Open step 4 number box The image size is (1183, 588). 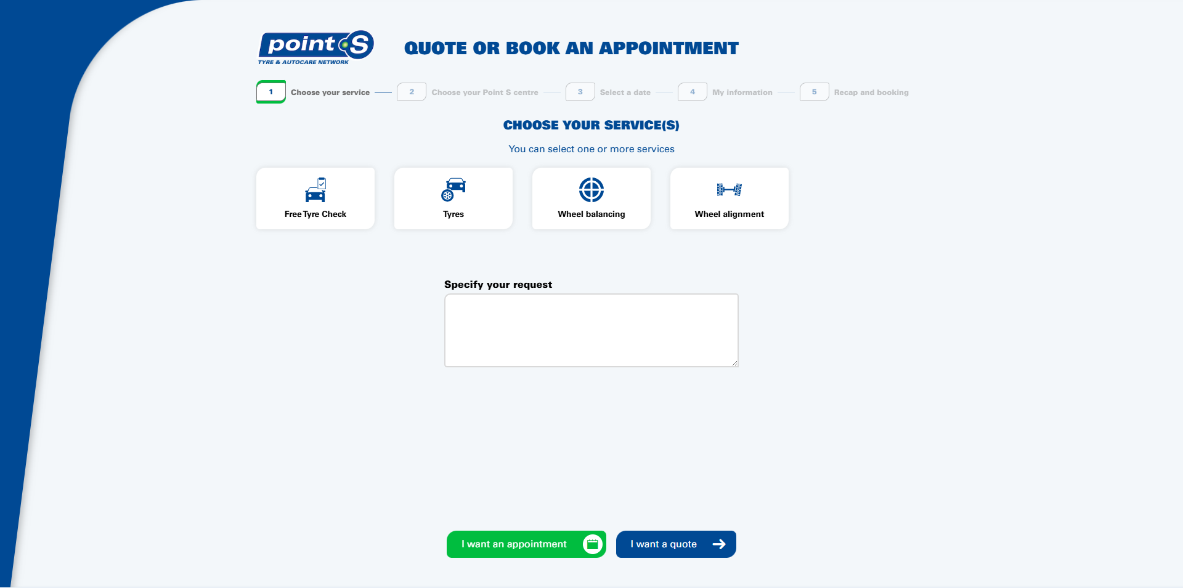coord(693,92)
